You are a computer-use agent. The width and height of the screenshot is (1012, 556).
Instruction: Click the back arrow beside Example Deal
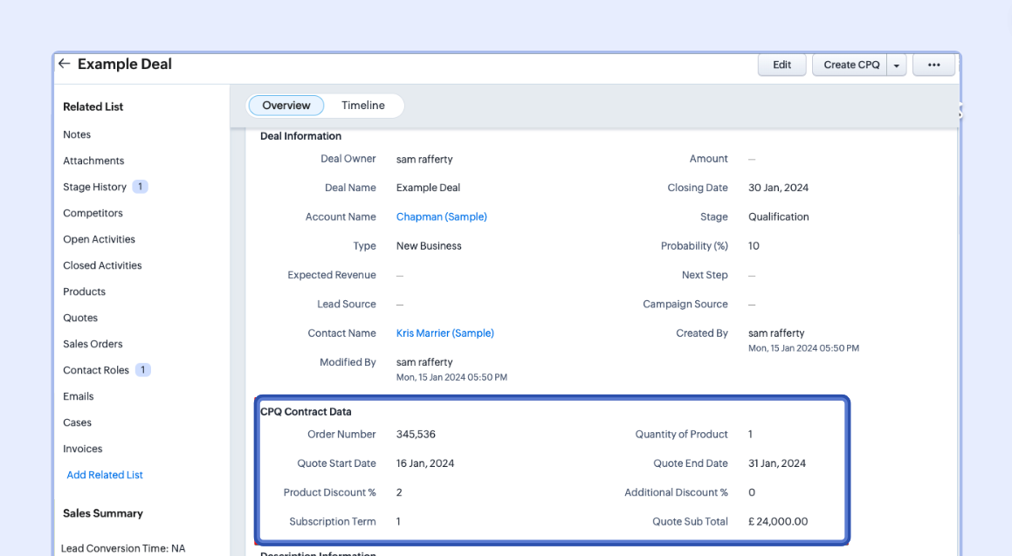[x=64, y=64]
